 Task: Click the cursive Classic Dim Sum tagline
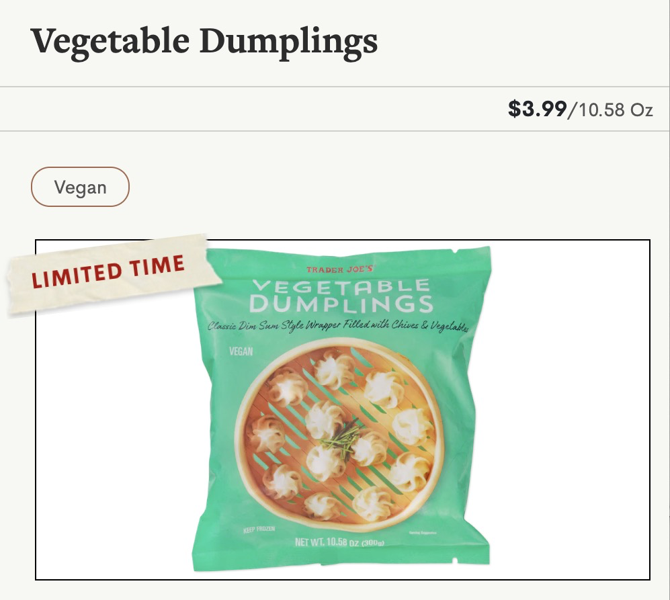click(338, 326)
